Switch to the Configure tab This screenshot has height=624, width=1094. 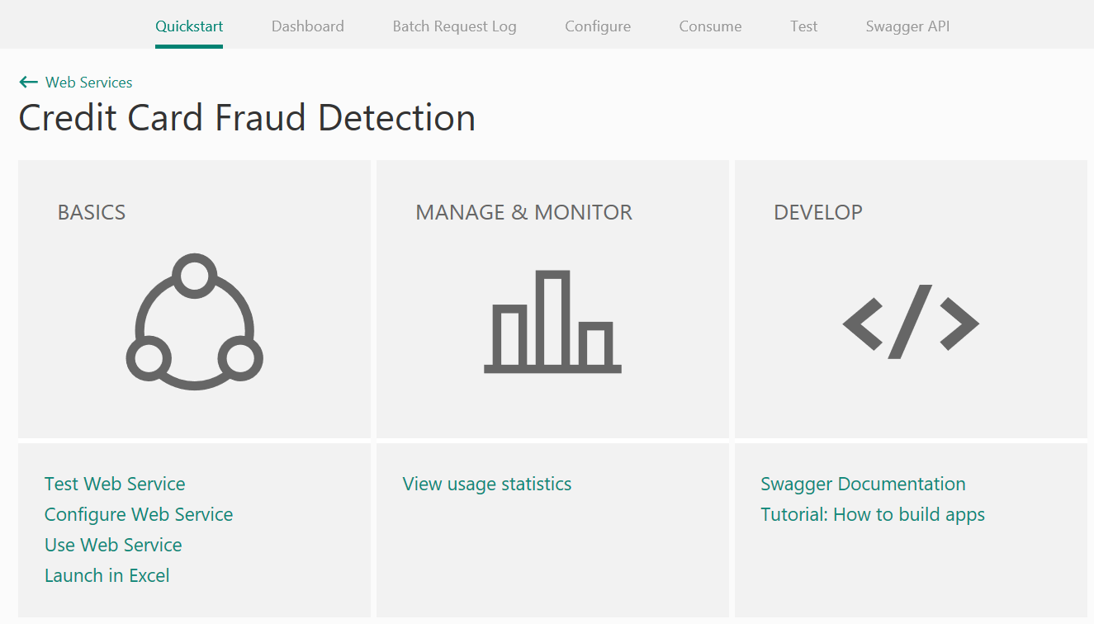click(x=597, y=26)
